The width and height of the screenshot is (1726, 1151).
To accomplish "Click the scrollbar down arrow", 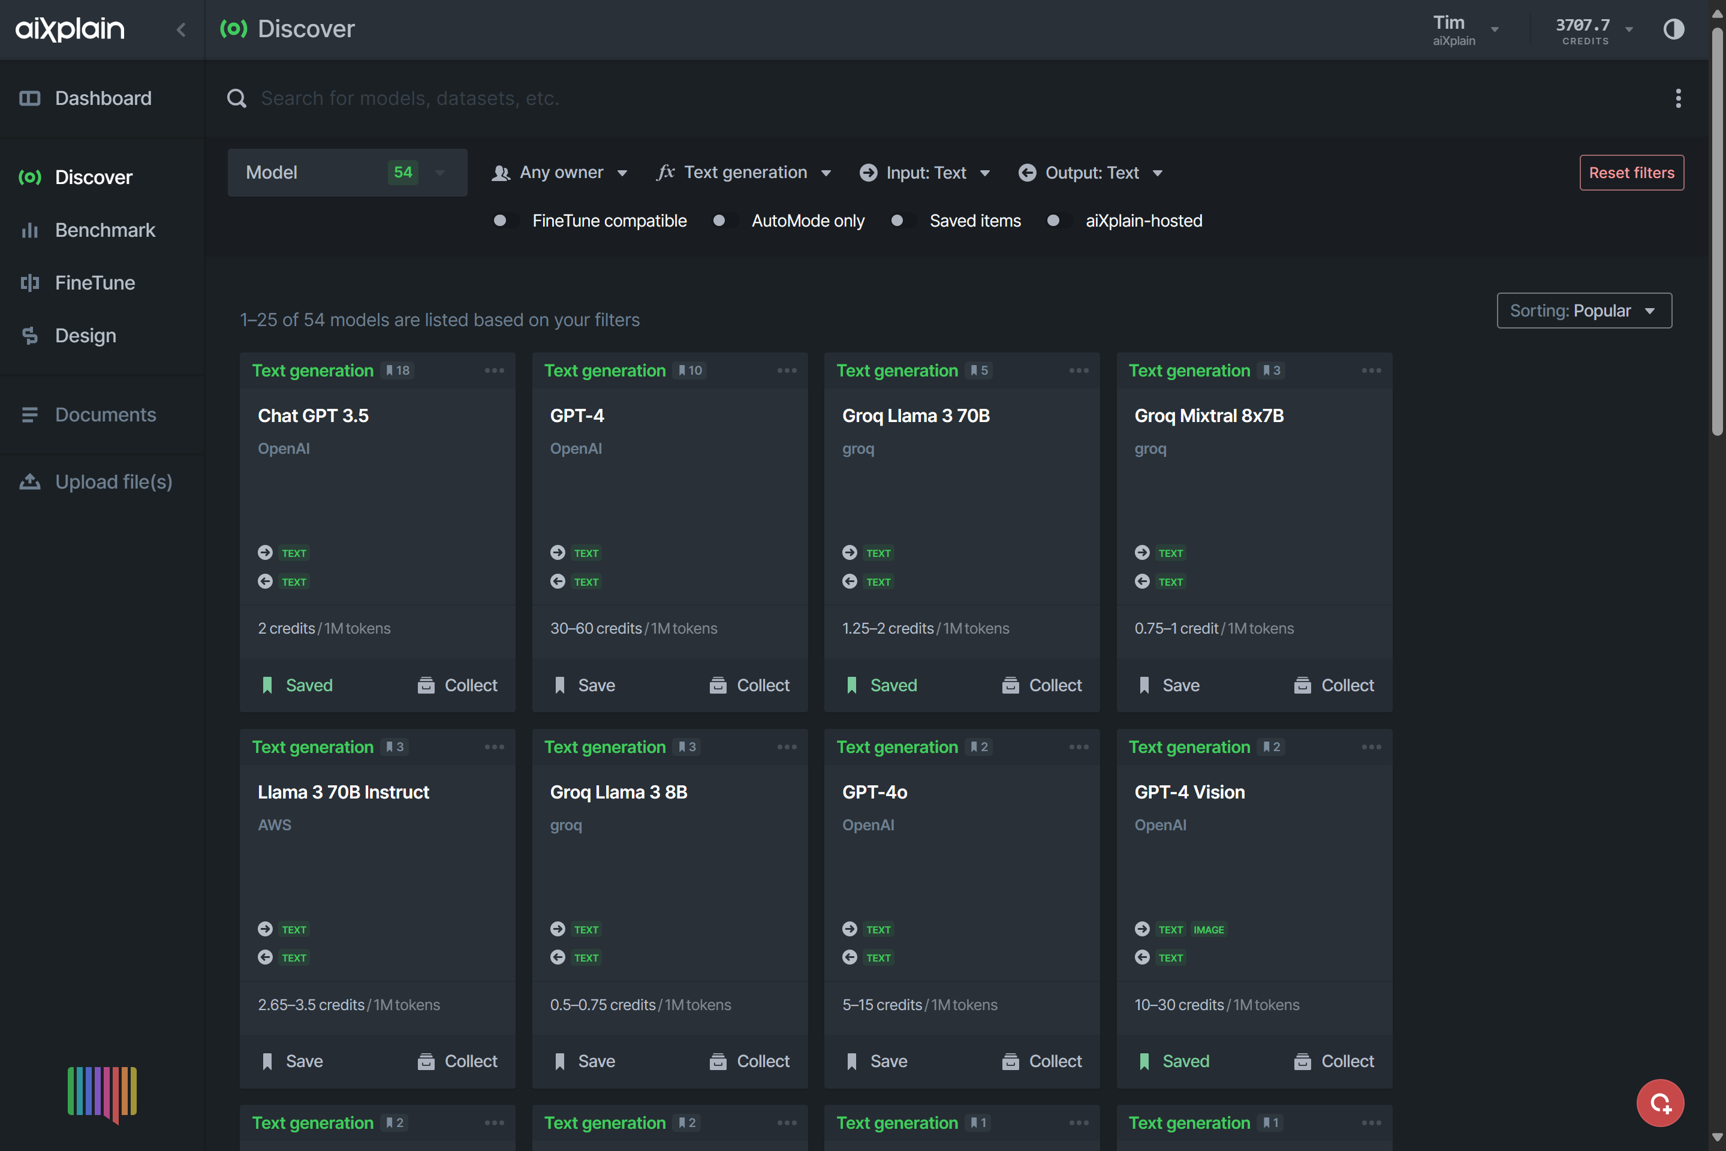I will 1717,1138.
